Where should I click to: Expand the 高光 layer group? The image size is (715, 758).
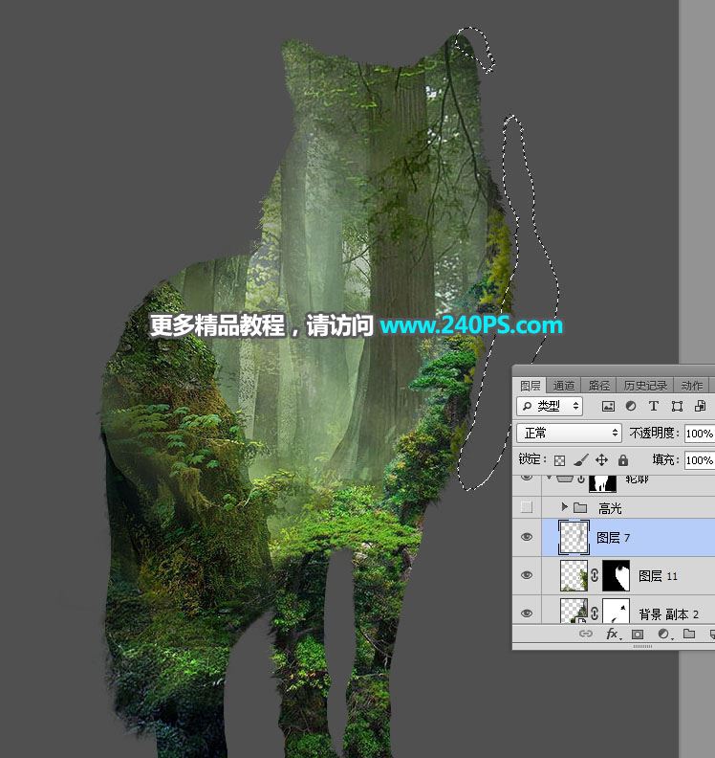[565, 507]
